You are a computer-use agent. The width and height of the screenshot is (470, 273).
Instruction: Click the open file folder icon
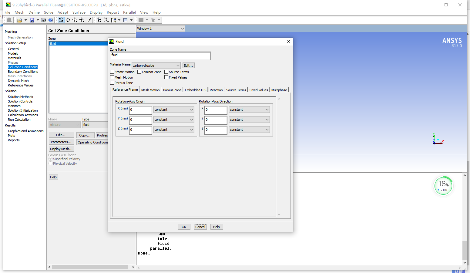(20, 20)
